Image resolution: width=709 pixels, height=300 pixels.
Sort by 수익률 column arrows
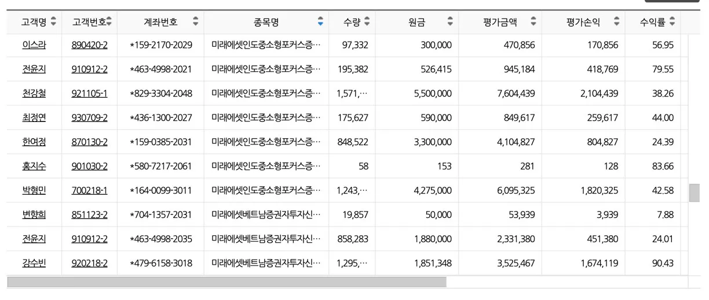[672, 22]
